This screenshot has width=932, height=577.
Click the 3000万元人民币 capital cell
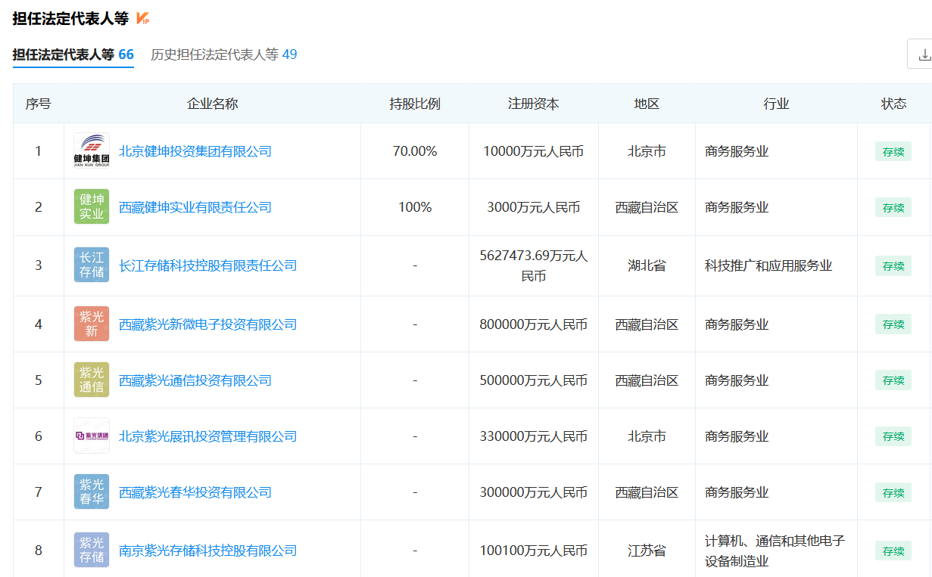pos(534,207)
